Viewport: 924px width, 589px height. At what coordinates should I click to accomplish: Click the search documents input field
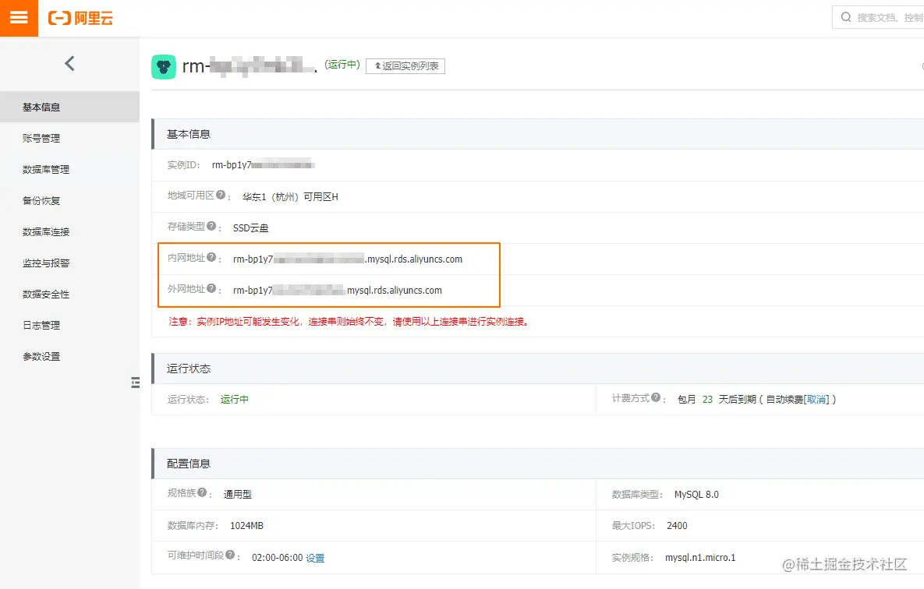tap(878, 17)
